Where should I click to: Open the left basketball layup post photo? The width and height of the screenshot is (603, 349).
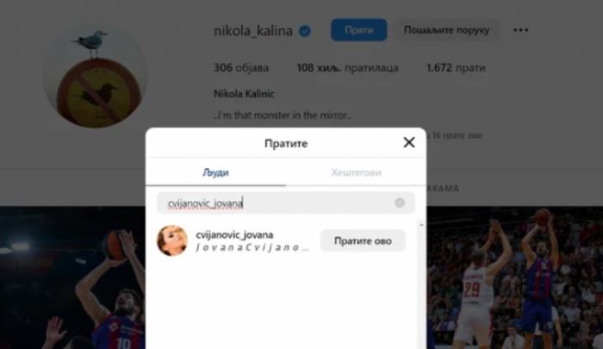coord(72,277)
